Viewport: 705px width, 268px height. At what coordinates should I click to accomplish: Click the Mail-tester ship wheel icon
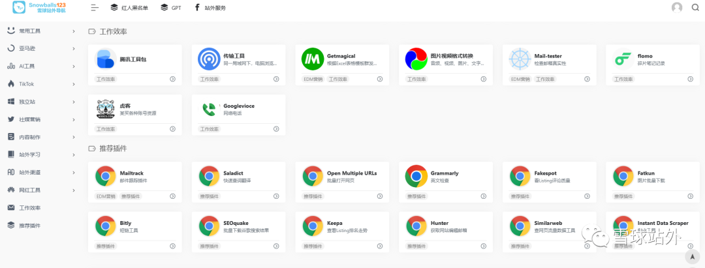pos(520,59)
